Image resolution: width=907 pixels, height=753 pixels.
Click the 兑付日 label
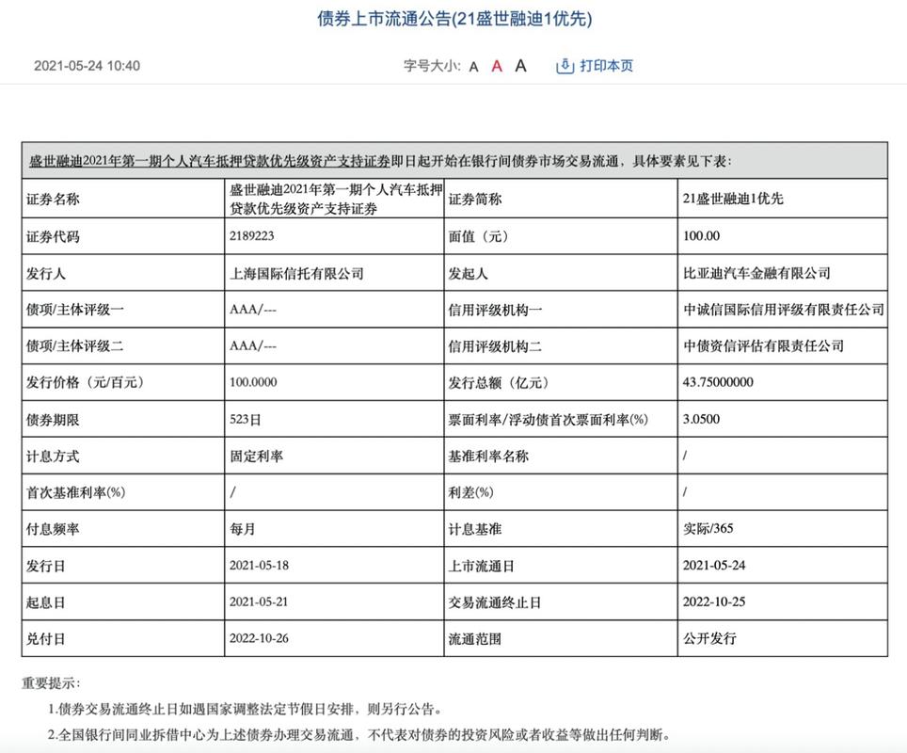[x=46, y=639]
